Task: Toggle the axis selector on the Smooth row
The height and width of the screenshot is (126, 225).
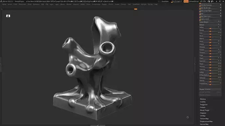Action: coord(220,66)
